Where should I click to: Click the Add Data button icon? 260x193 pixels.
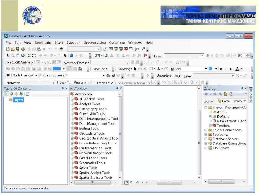(x=61, y=49)
